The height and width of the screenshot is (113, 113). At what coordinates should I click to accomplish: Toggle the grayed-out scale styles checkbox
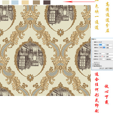pos(93,62)
